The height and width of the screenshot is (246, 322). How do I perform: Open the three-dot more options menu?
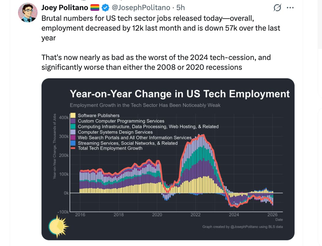point(290,8)
